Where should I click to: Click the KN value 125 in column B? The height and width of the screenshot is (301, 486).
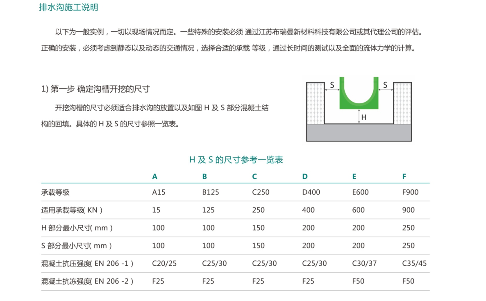[208, 210]
